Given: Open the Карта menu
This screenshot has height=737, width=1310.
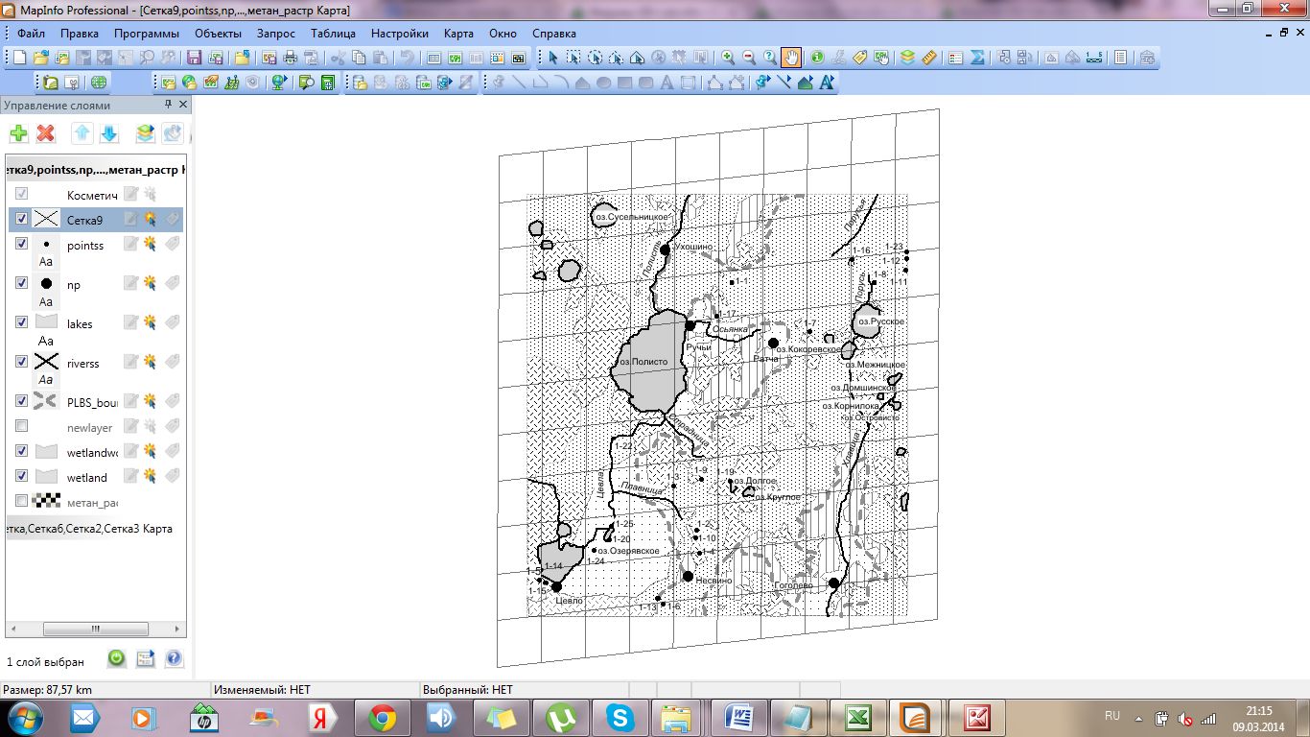Looking at the screenshot, I should (x=458, y=34).
